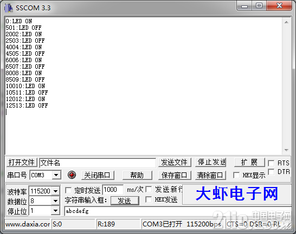Click the 扩展 extend button
Image resolution: width=296 pixels, height=234 pixels.
249,162
